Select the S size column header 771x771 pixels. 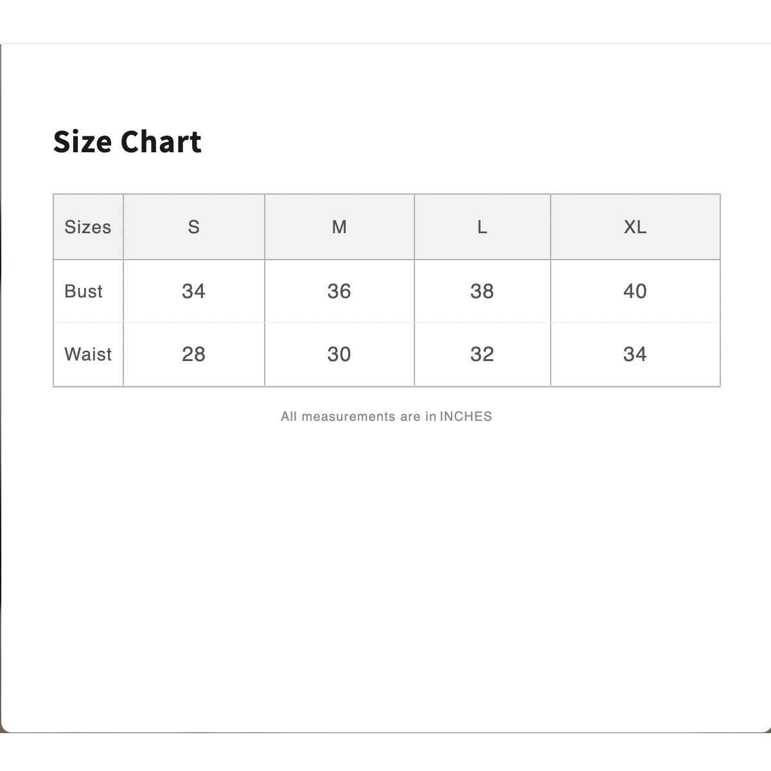click(x=193, y=227)
